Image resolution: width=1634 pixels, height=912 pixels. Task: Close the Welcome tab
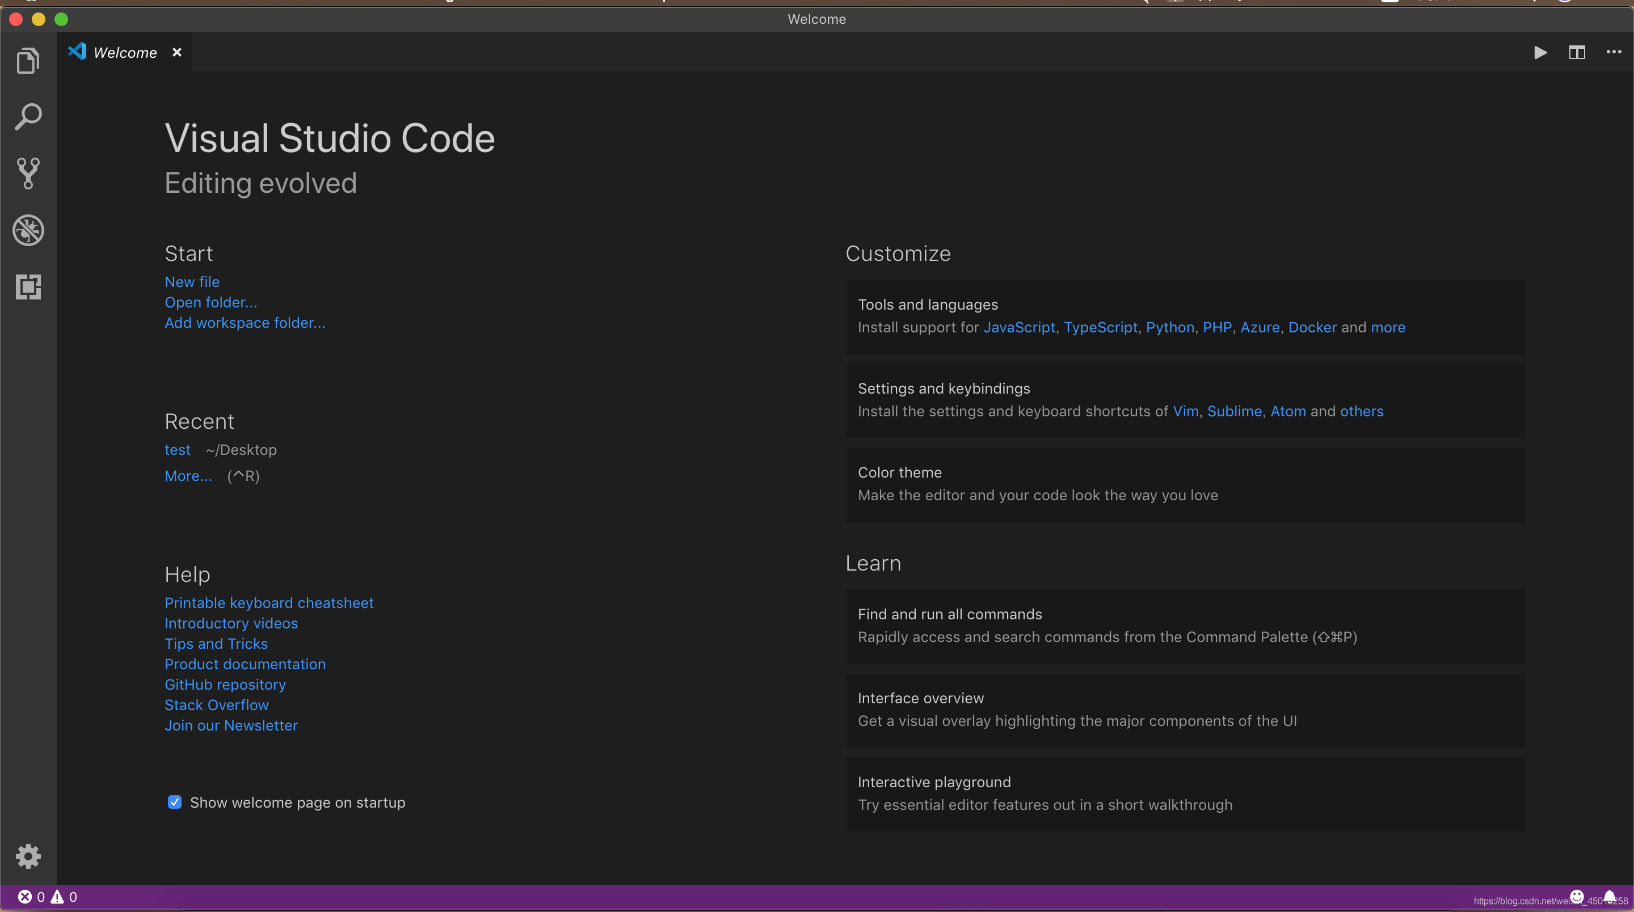(177, 53)
